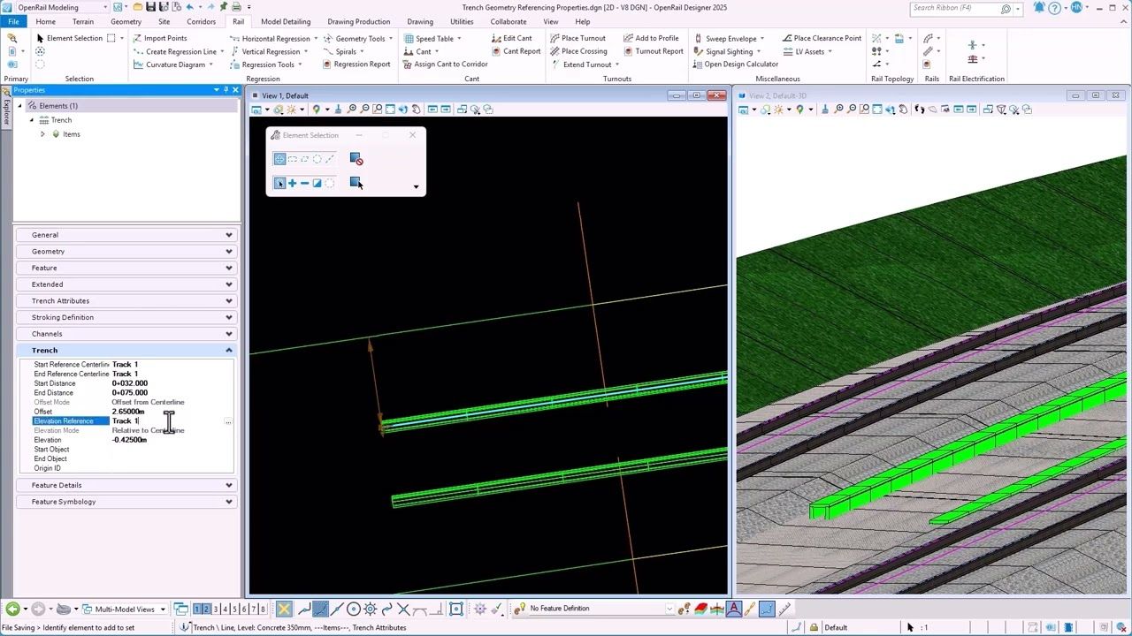Expand the Channels section
1132x636 pixels.
coord(126,334)
